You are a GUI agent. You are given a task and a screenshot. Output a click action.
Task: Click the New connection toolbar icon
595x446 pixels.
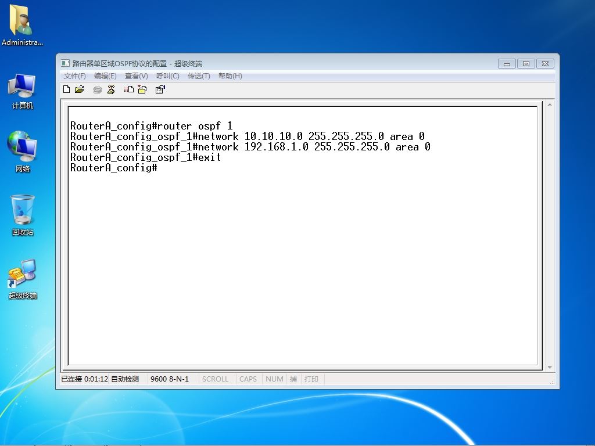point(67,89)
